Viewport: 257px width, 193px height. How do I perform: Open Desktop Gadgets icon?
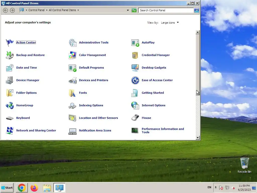point(135,68)
